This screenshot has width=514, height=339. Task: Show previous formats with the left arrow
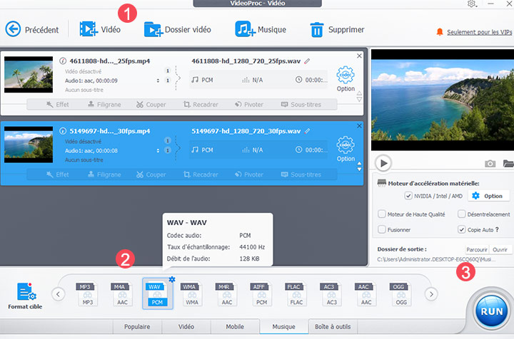[58, 294]
